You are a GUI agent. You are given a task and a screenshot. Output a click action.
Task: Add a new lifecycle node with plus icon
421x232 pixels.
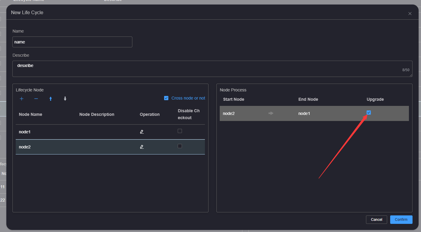point(21,99)
